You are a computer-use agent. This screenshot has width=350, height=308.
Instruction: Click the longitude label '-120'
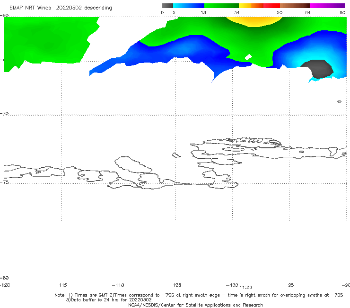point(5,285)
